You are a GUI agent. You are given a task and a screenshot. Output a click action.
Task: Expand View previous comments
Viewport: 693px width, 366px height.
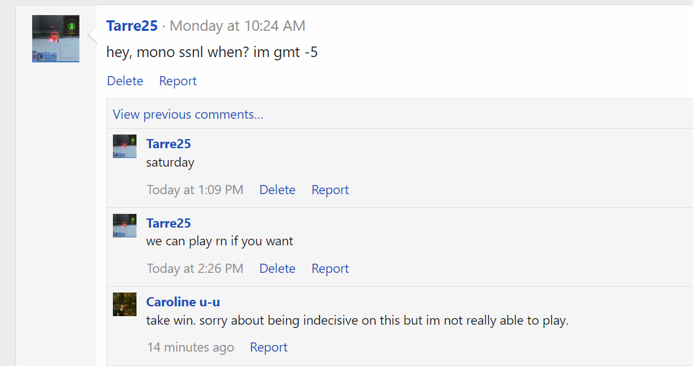188,114
